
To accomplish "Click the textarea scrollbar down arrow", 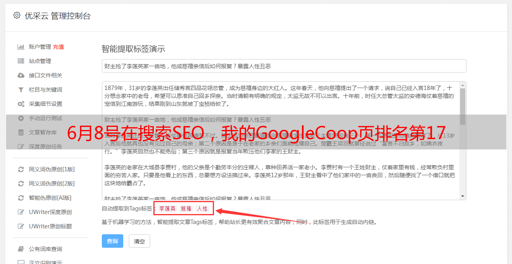I will click(x=462, y=196).
